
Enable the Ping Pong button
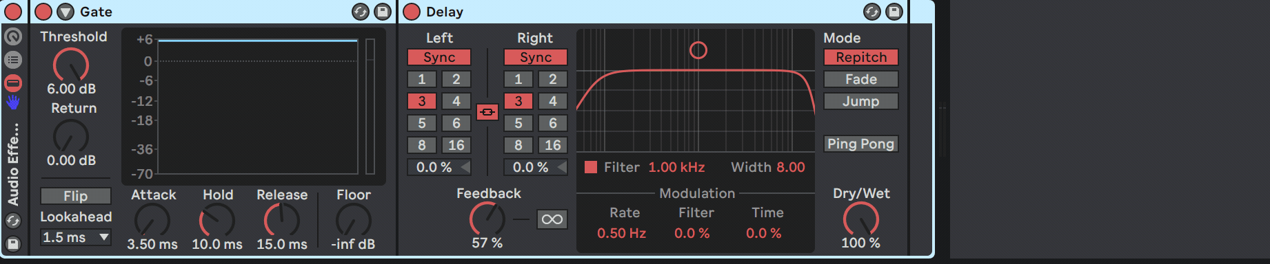click(861, 144)
